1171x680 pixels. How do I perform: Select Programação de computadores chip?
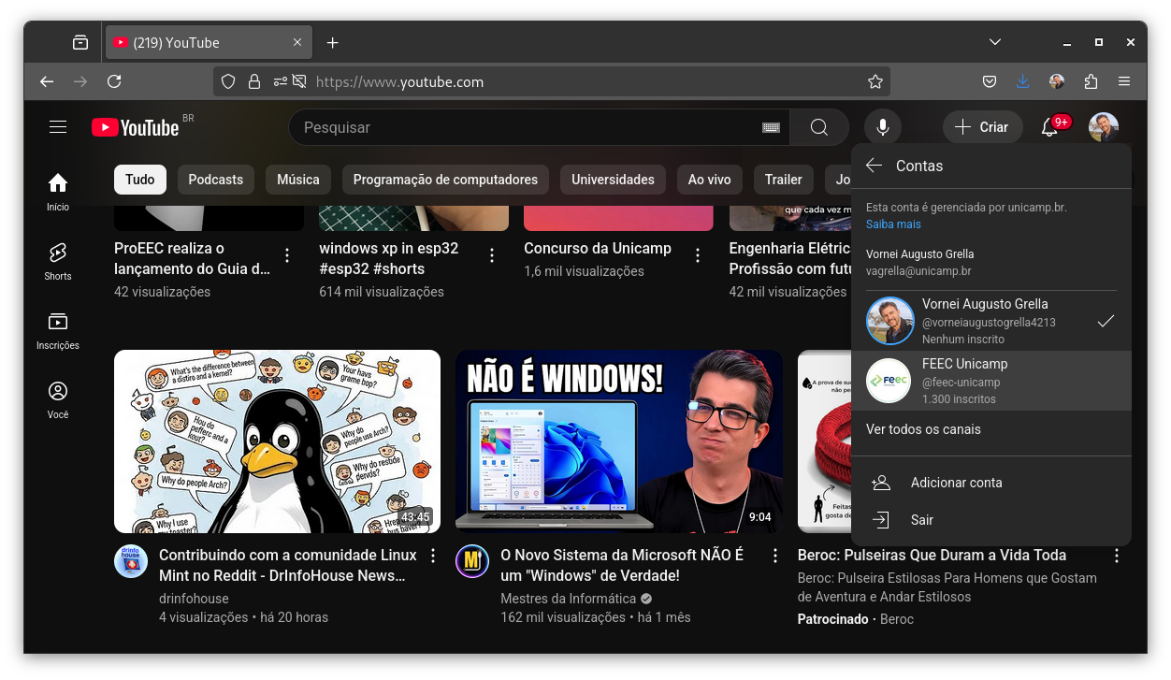tap(445, 180)
